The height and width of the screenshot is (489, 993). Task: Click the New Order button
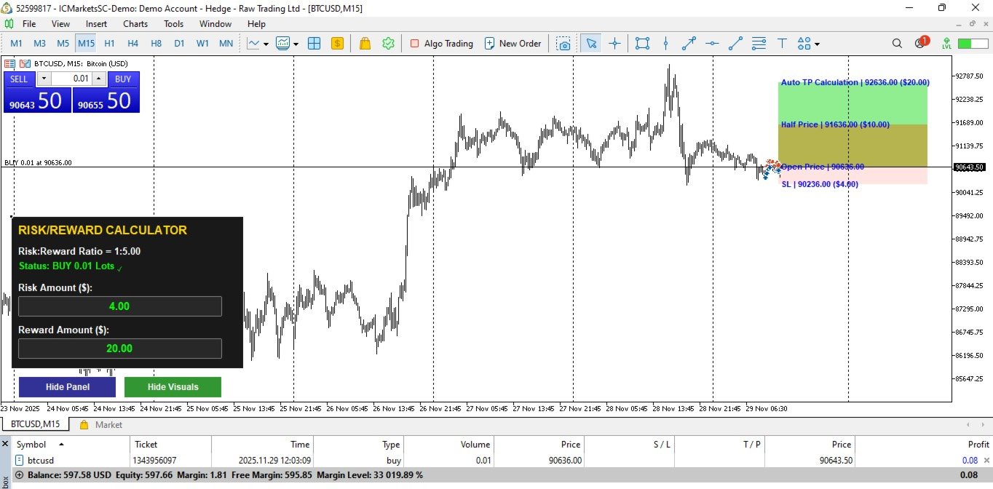(513, 44)
